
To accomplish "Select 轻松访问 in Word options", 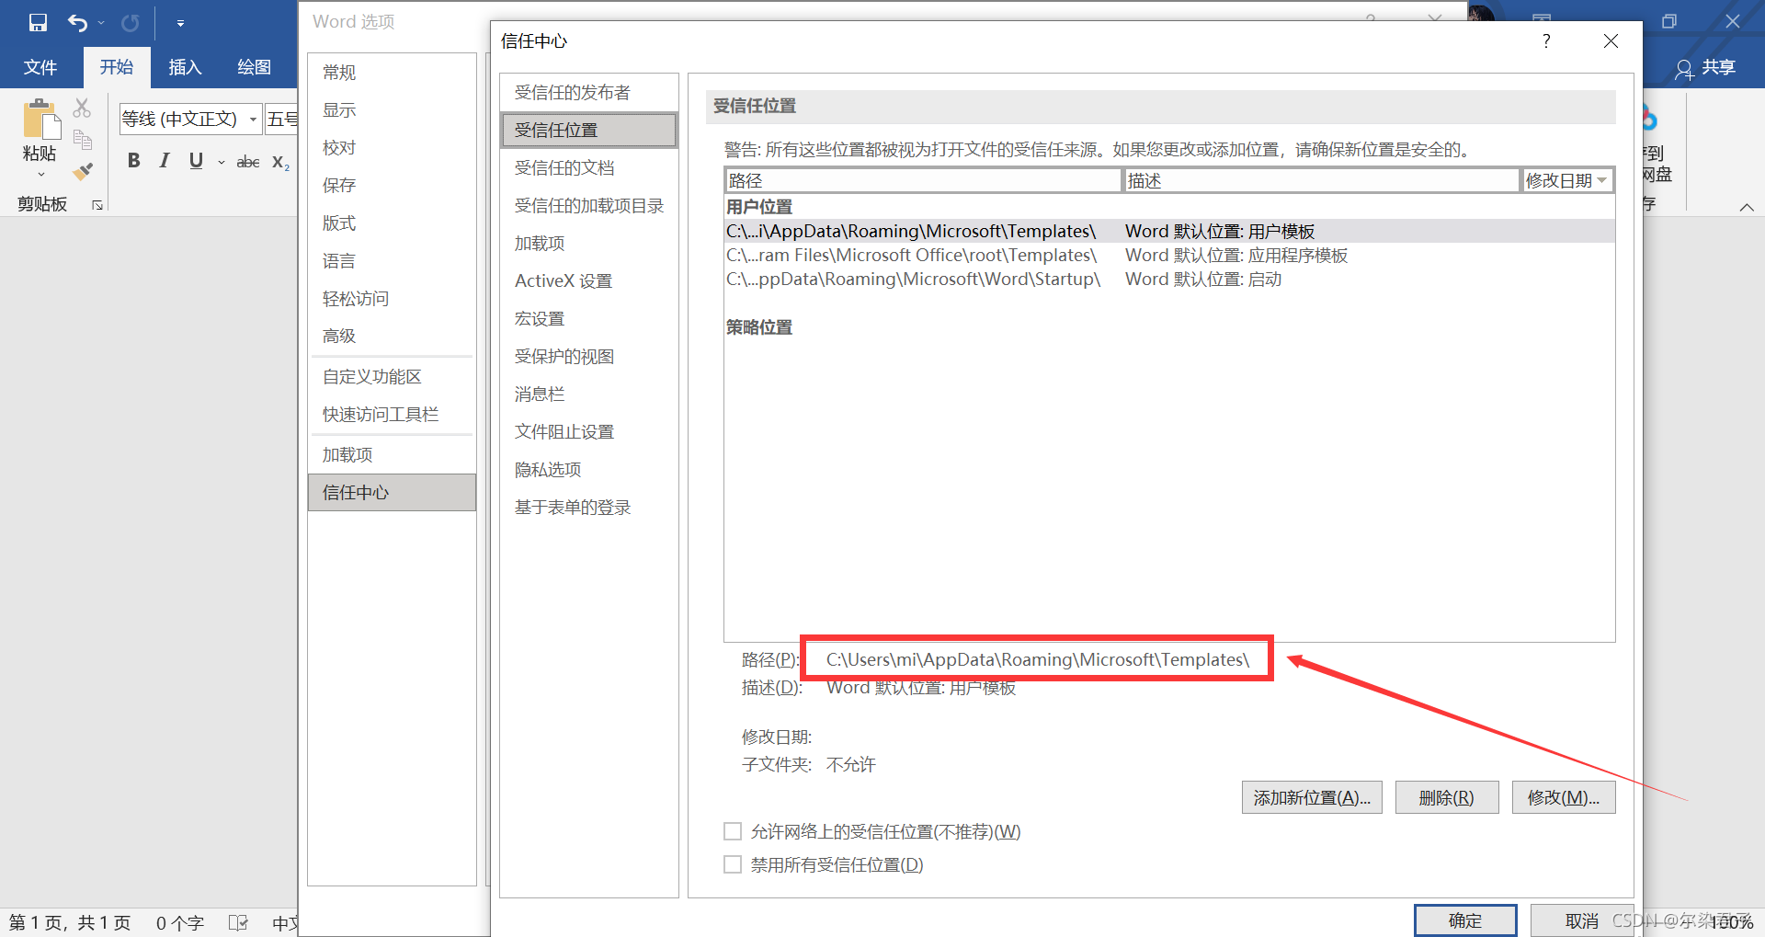I will pos(392,299).
